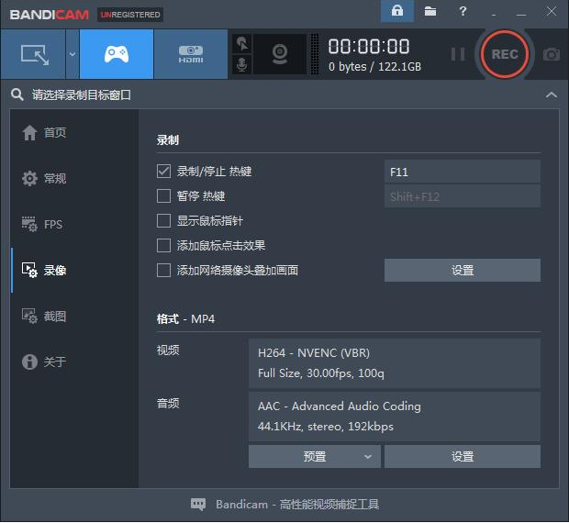The width and height of the screenshot is (569, 523).
Task: Open the output folder icon
Action: 430,12
